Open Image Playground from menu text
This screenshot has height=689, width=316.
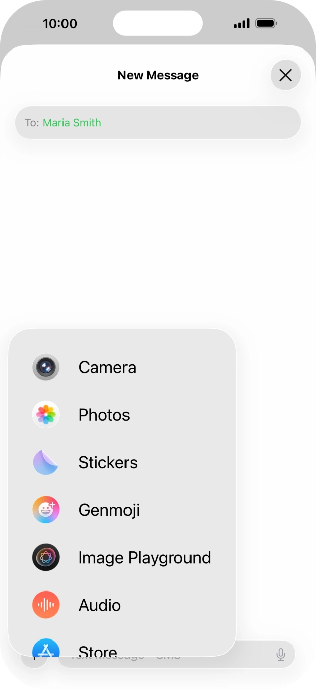[145, 558]
